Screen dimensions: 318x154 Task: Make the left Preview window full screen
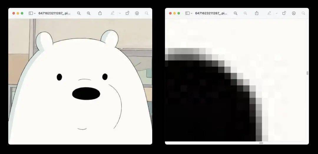pos(22,13)
